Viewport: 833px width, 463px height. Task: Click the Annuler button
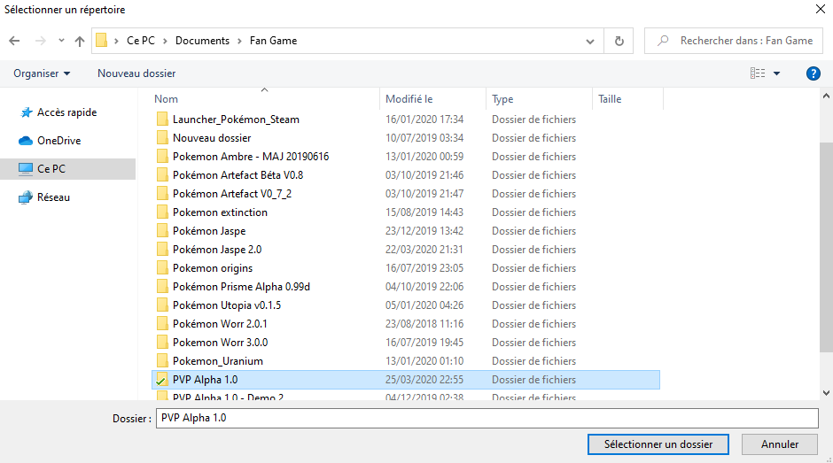click(779, 444)
